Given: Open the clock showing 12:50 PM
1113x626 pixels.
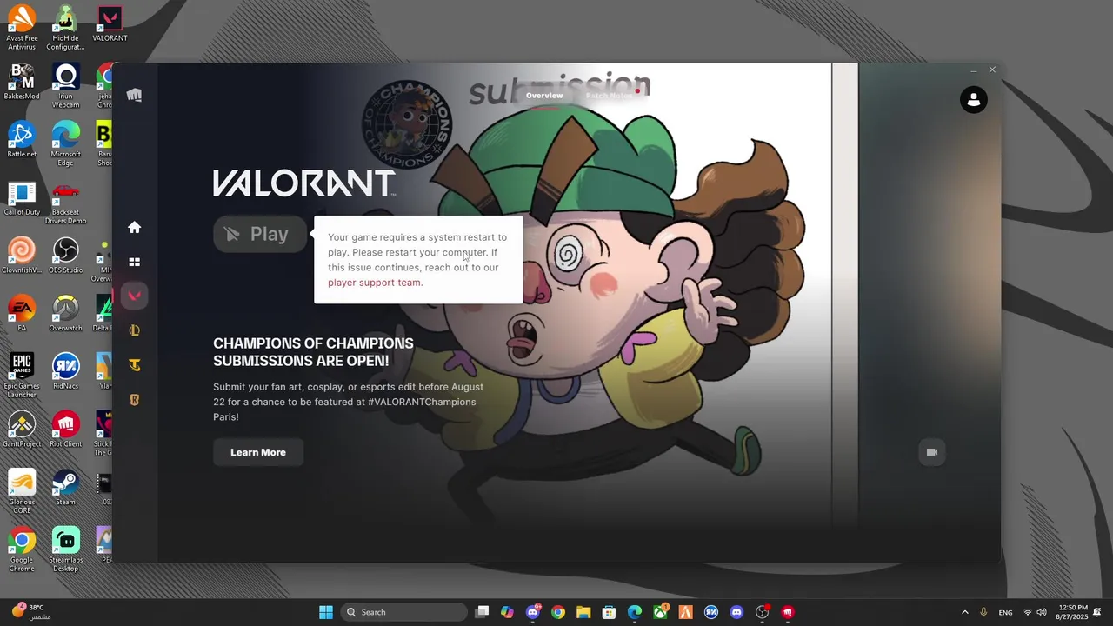Looking at the screenshot, I should tap(1071, 612).
